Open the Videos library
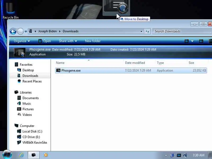This screenshot has height=159, width=212. pyautogui.click(x=27, y=114)
